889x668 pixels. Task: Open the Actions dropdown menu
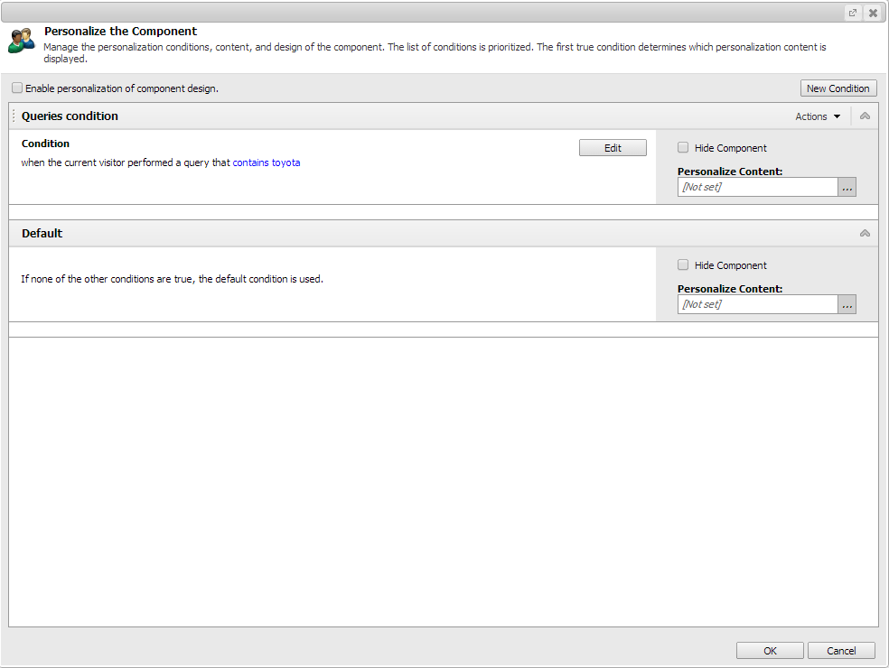817,116
